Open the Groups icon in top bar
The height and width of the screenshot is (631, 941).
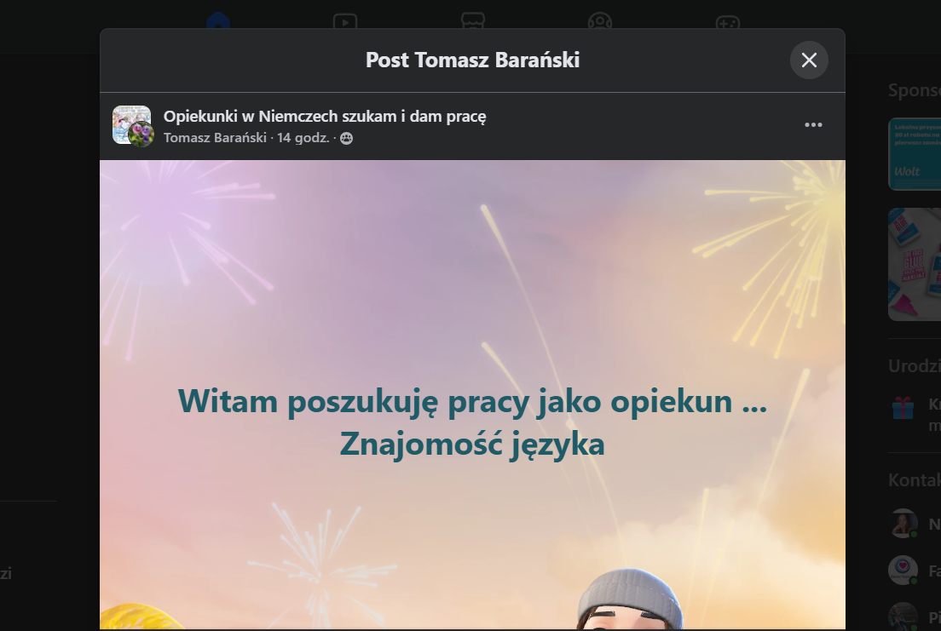(600, 21)
